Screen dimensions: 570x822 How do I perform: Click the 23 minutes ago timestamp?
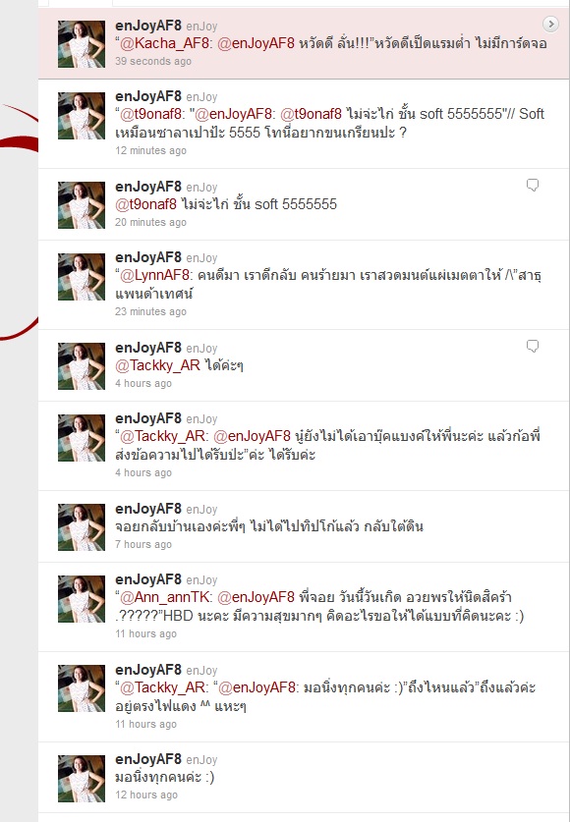tap(150, 311)
